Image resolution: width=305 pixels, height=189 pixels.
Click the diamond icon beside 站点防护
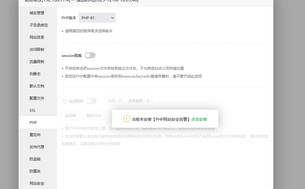[x=64, y=101]
